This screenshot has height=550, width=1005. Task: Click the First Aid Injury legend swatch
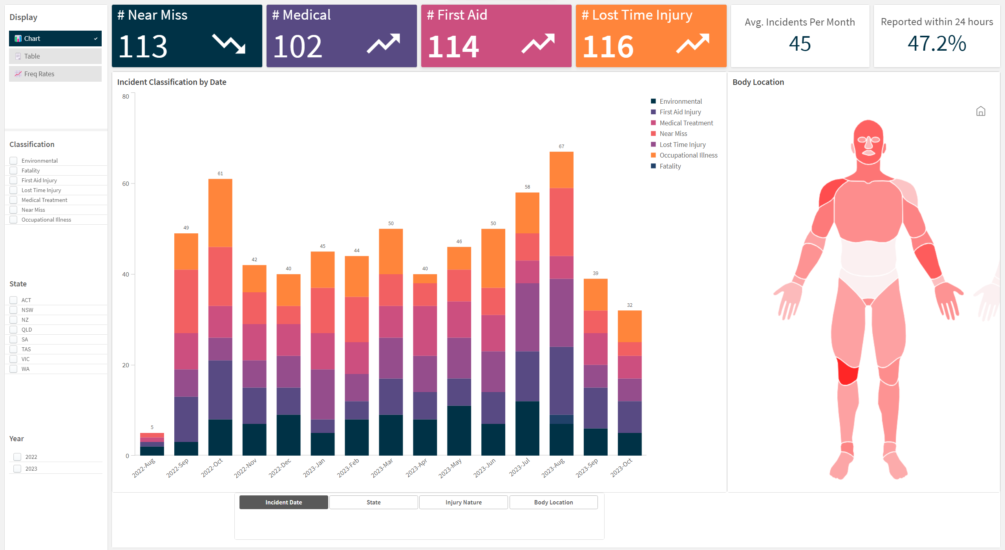653,112
